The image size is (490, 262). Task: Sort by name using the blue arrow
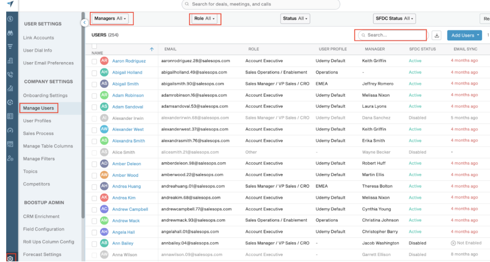pyautogui.click(x=152, y=49)
